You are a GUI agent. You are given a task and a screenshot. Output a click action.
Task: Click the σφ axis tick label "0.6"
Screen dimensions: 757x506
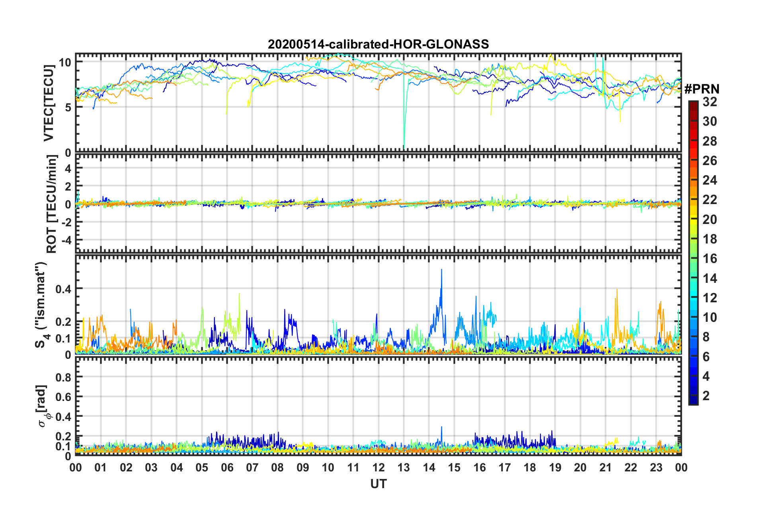coord(64,397)
